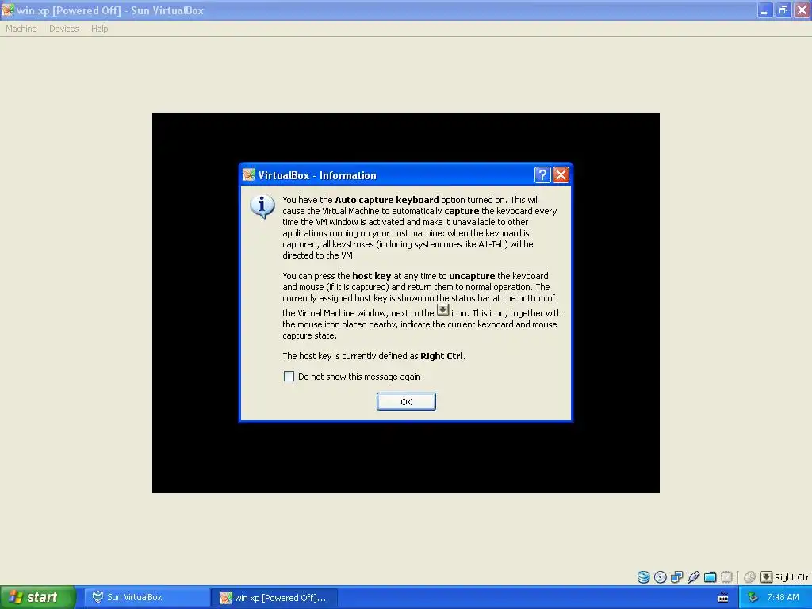Click the safely remove hardware tray icon
812x609 pixels.
tap(753, 598)
